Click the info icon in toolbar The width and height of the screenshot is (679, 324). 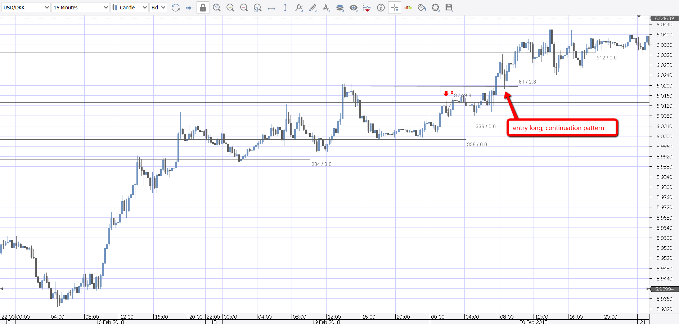[381, 8]
